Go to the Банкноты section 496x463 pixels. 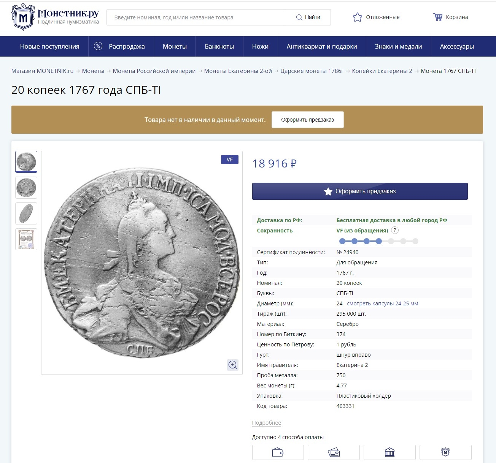coord(219,46)
